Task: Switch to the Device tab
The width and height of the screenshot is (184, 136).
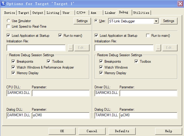Action: [10, 13]
